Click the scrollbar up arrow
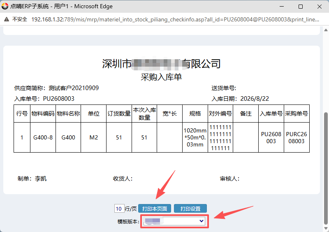 [x=326, y=30]
